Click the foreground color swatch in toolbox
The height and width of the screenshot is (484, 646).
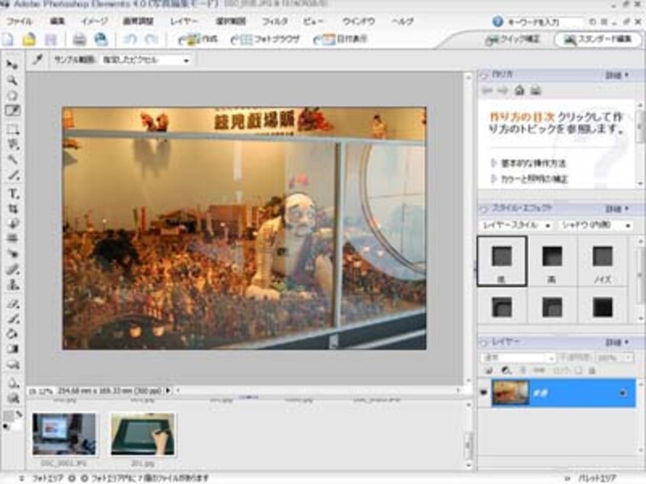coord(9,415)
